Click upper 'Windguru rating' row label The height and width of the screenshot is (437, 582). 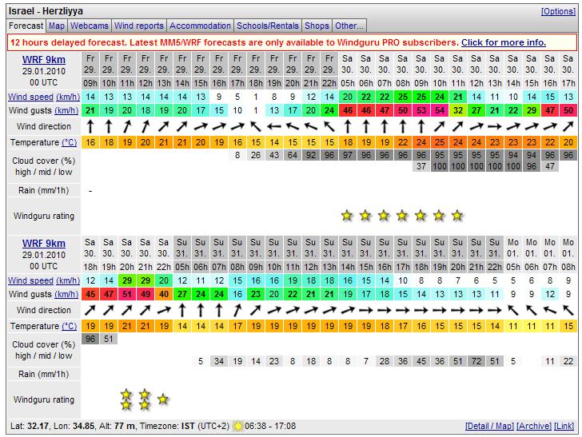pos(44,216)
